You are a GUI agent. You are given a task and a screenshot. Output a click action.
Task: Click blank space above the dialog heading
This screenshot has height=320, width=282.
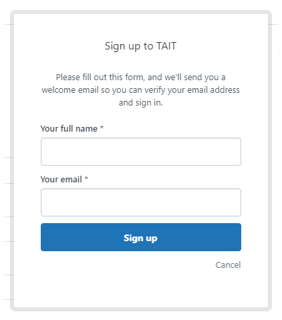(x=141, y=25)
